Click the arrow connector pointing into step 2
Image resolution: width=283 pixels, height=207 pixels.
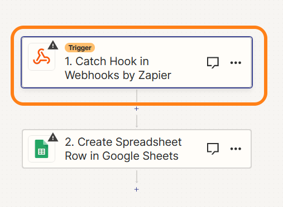tap(137, 121)
